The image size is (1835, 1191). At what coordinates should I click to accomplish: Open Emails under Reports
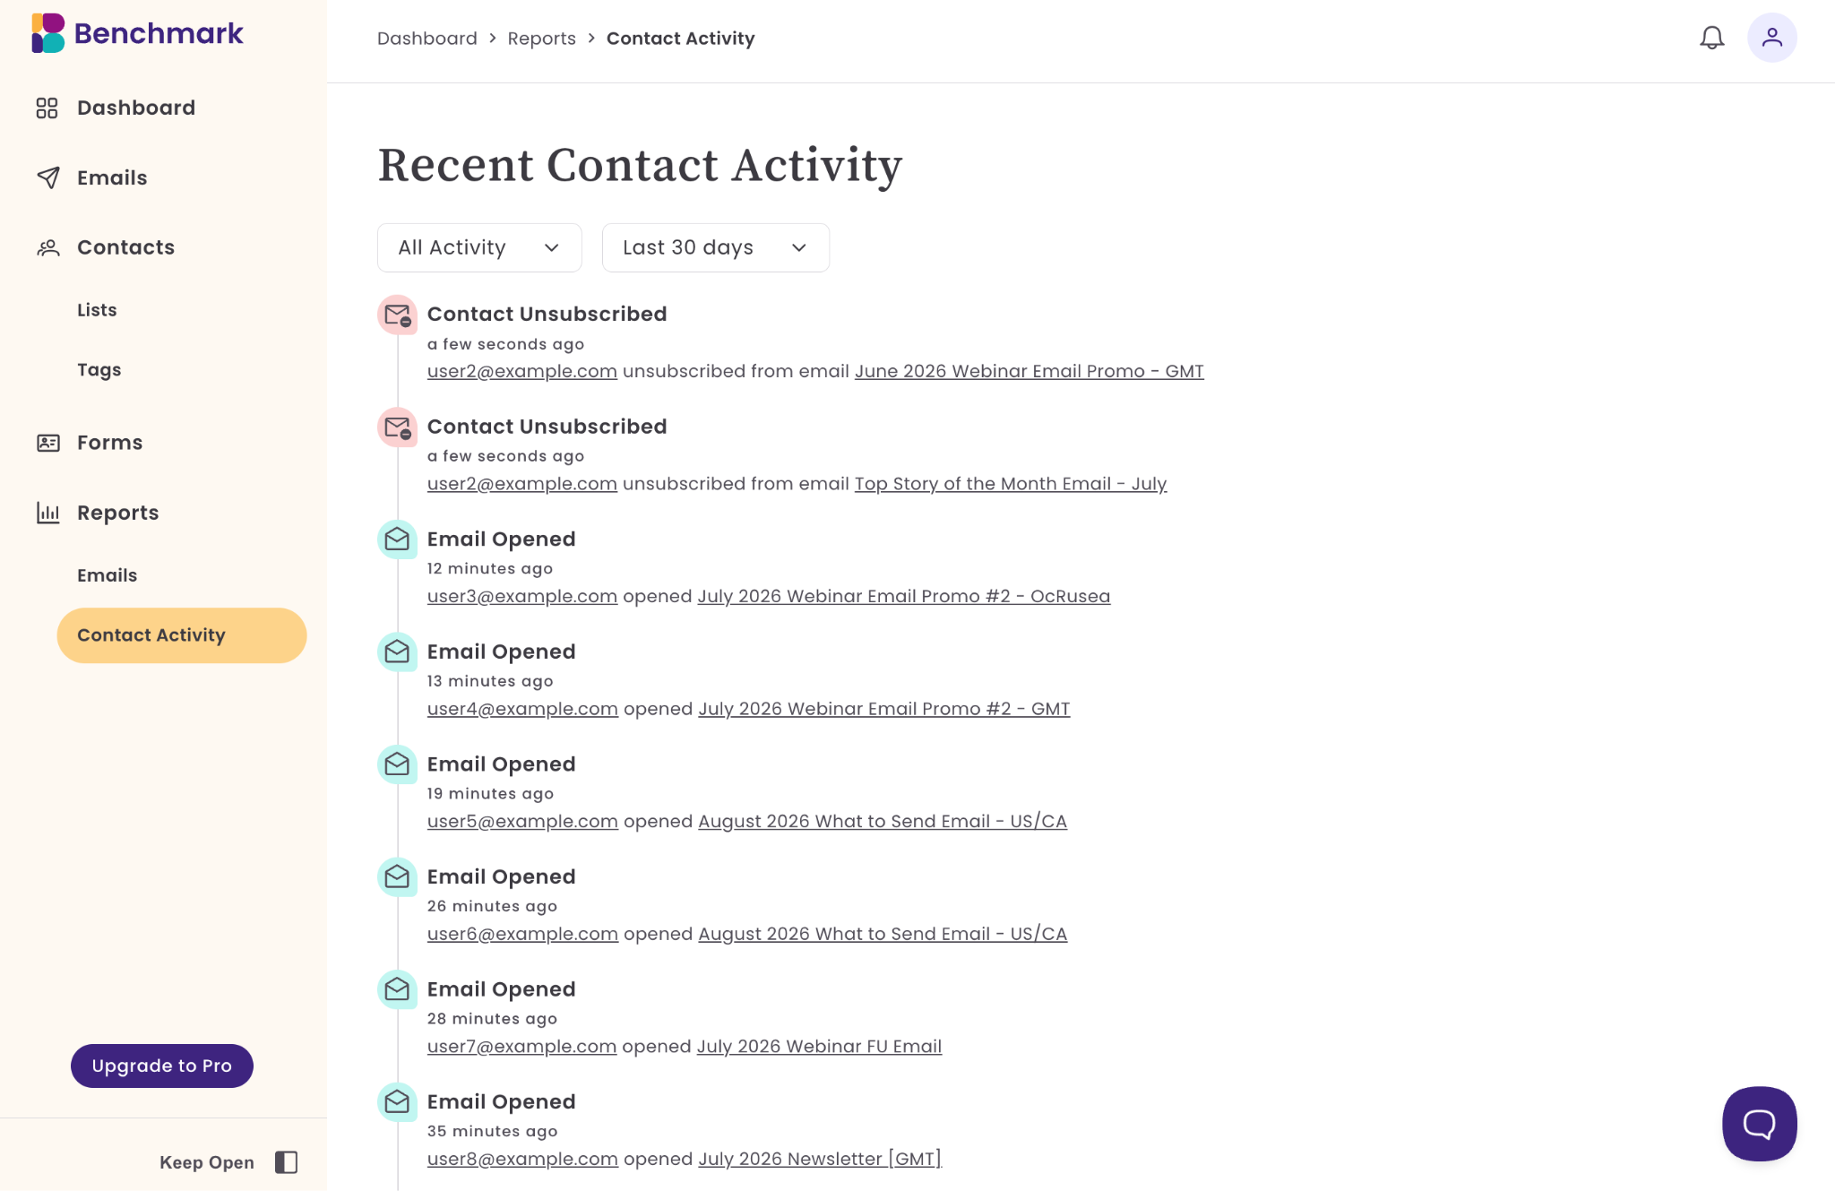point(107,575)
